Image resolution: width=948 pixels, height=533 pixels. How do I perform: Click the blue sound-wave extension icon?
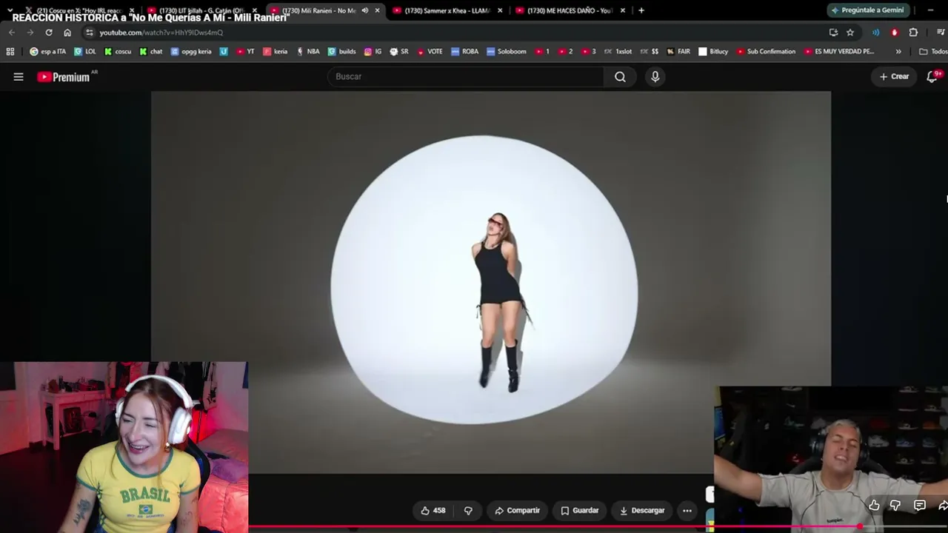(x=876, y=32)
